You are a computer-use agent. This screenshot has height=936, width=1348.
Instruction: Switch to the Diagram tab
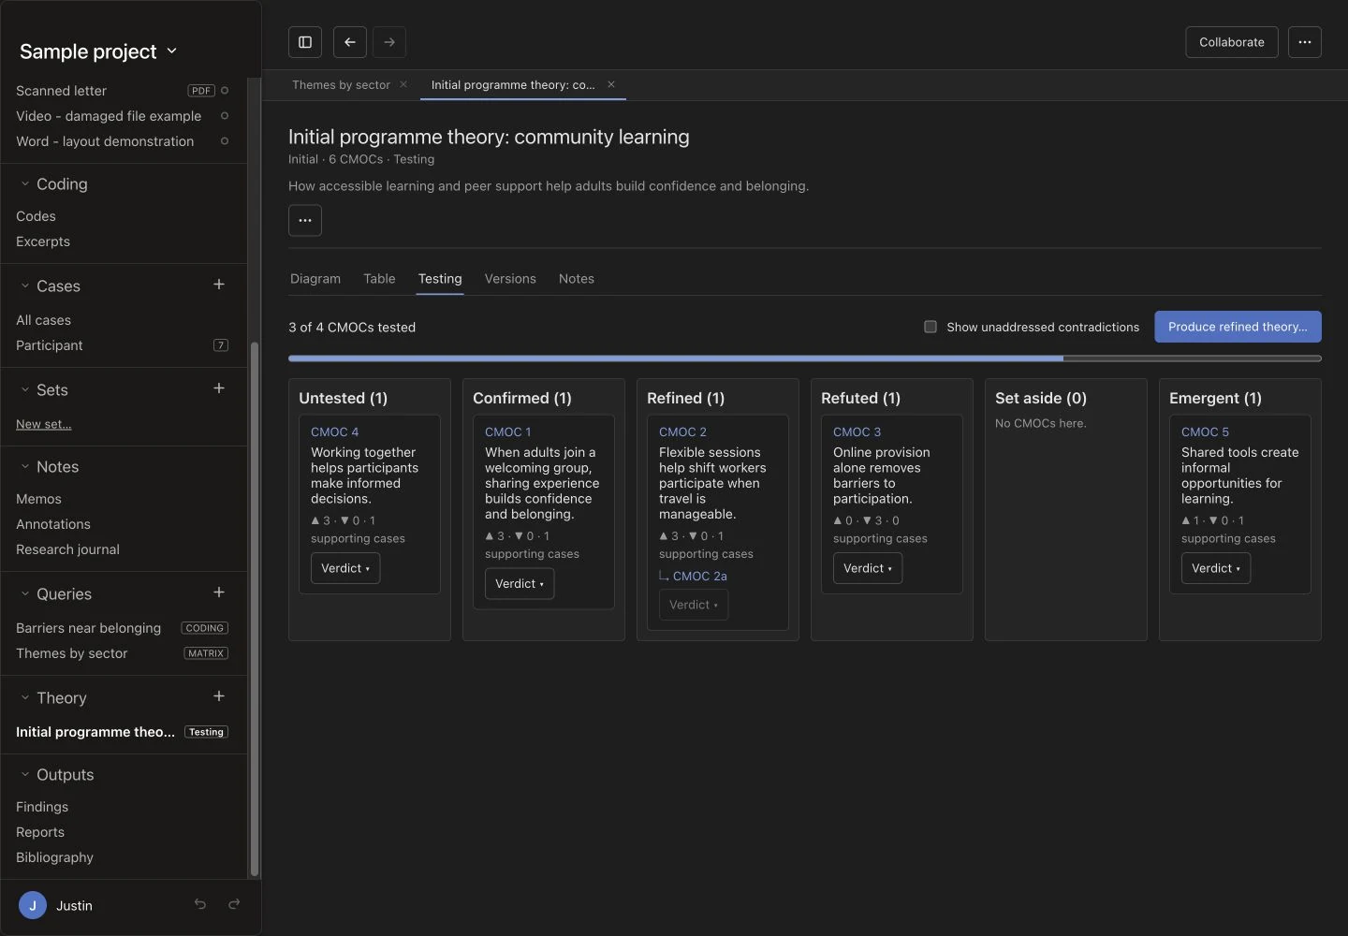click(315, 279)
